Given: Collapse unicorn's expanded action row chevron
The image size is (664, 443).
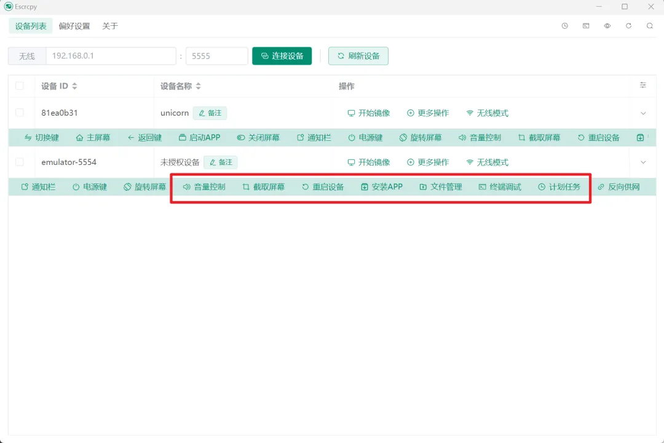Looking at the screenshot, I should [x=643, y=113].
